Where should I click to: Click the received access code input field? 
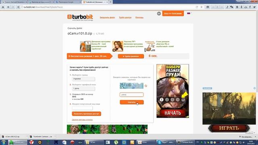(x=82, y=108)
